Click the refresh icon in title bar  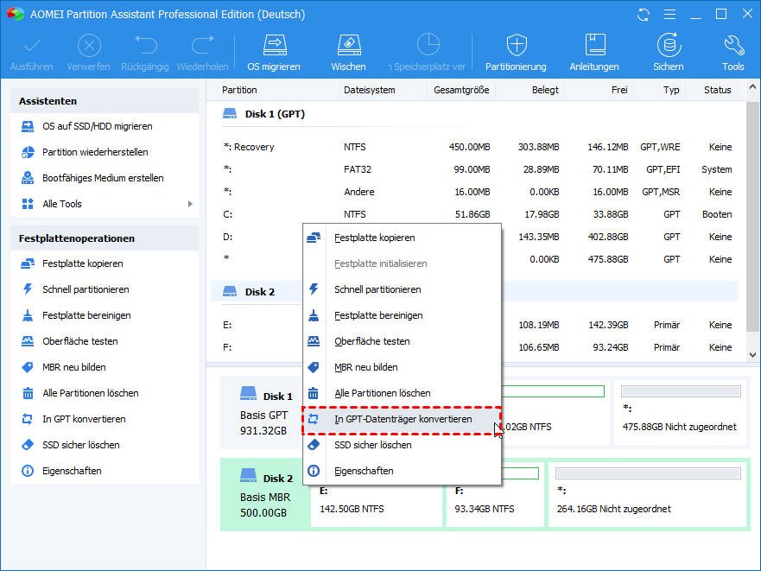[644, 15]
